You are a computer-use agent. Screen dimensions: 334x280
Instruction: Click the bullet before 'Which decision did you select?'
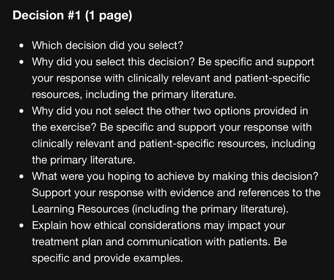pyautogui.click(x=21, y=46)
